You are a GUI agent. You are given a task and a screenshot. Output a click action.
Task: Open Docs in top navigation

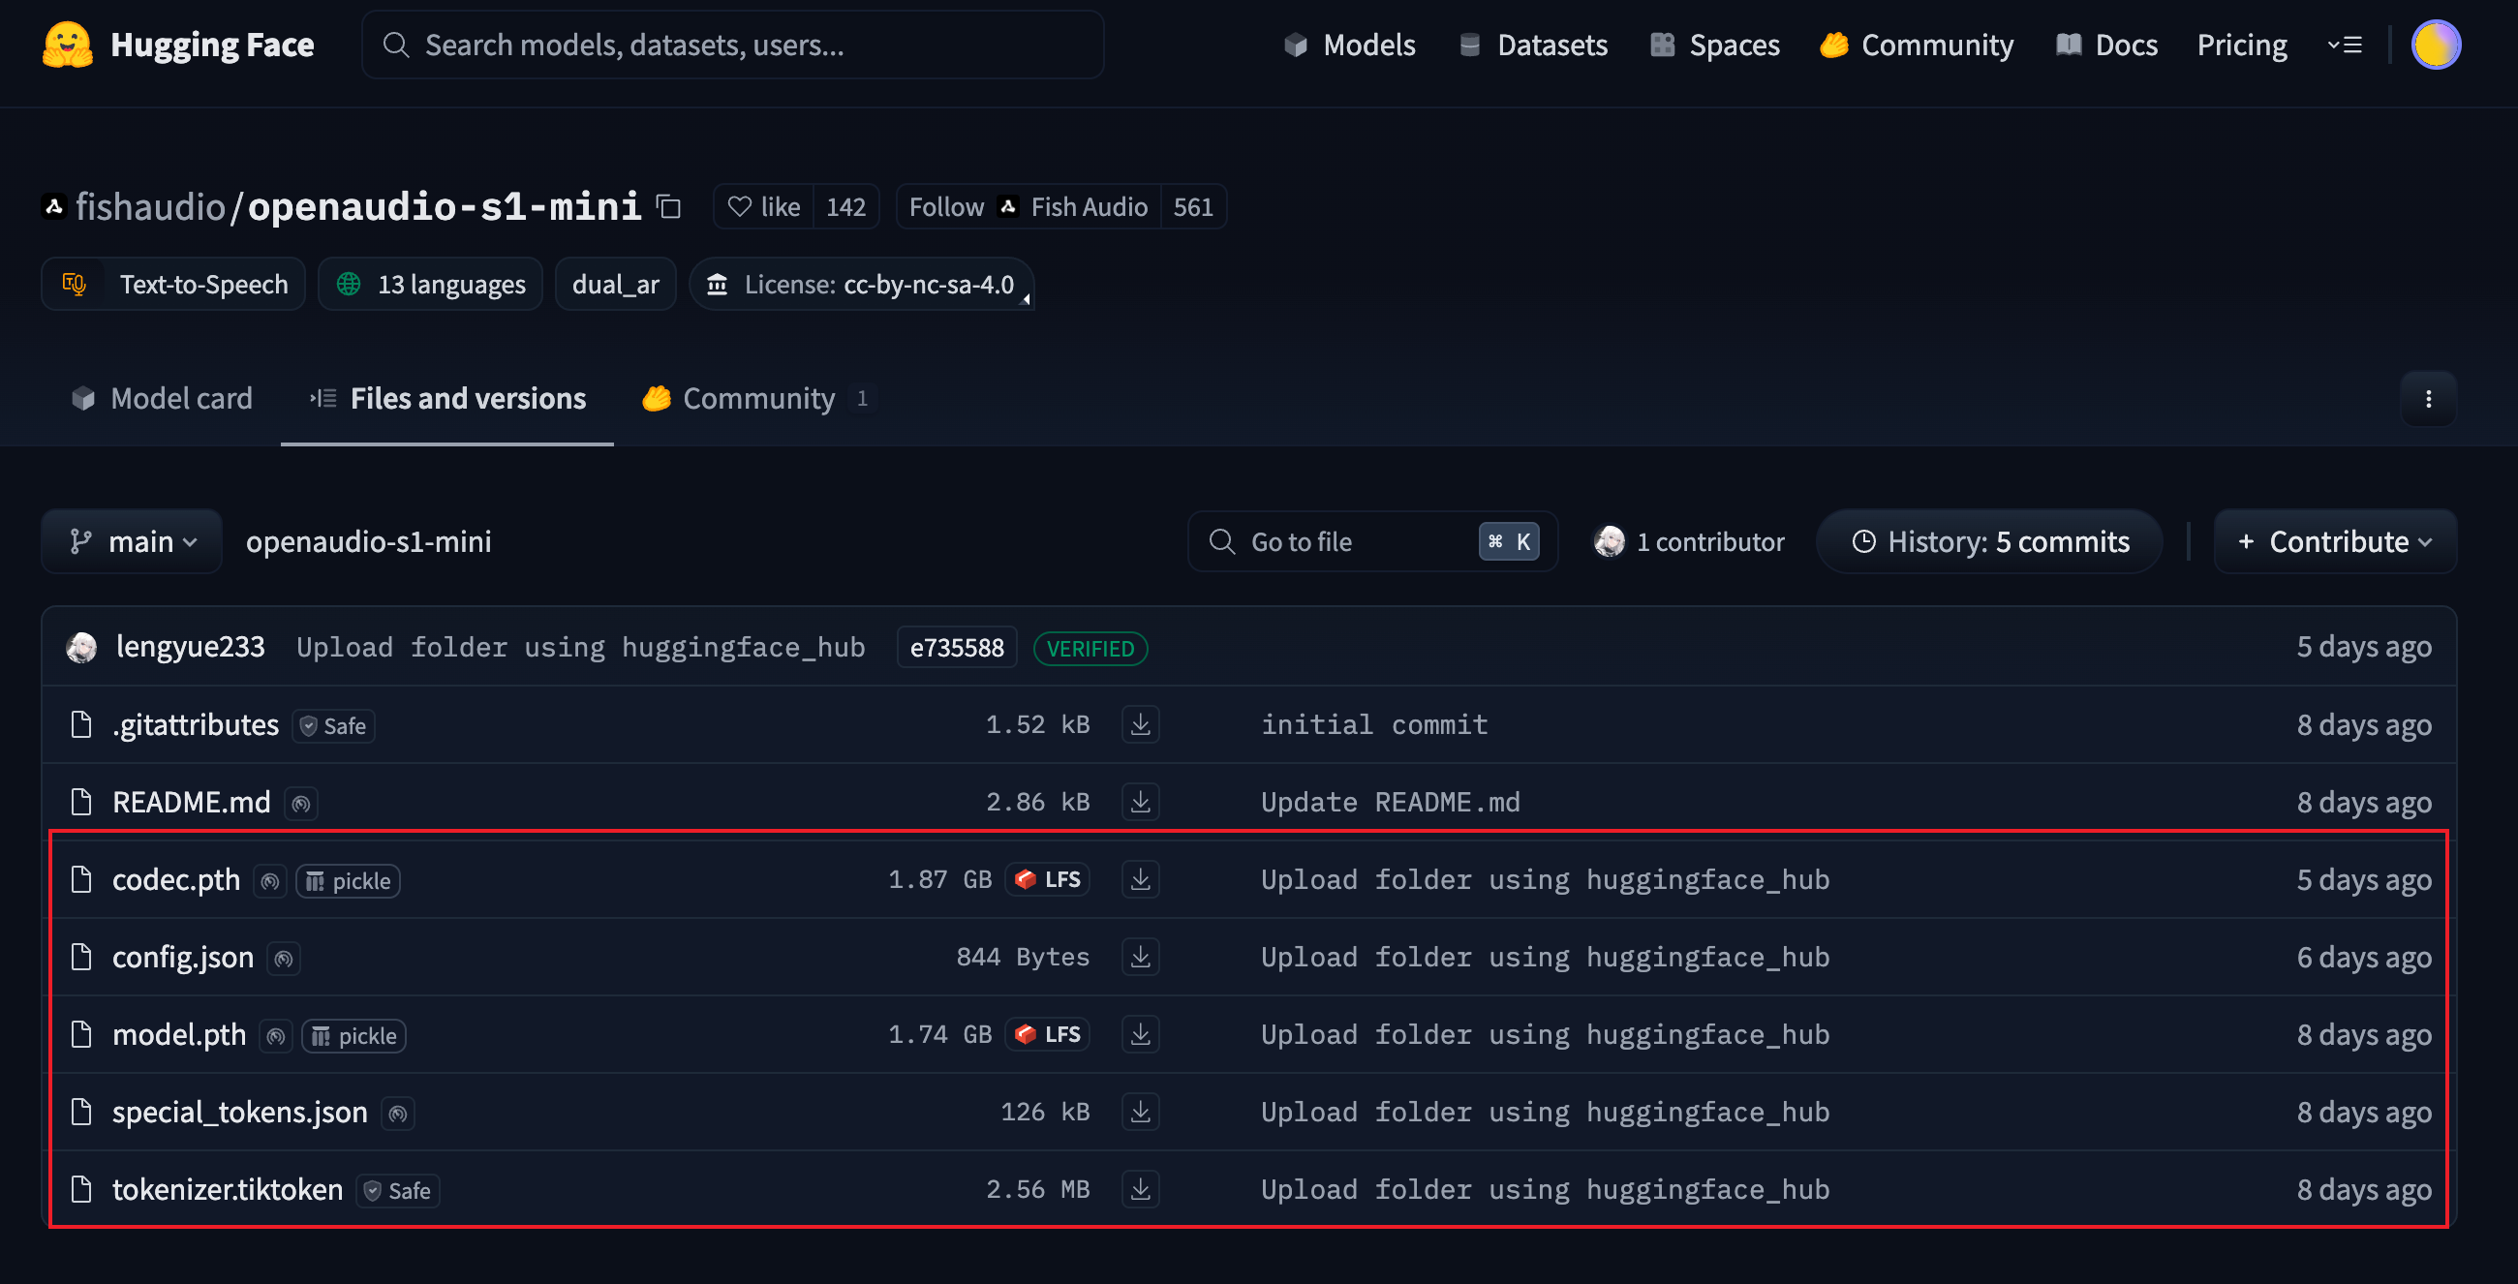[x=2106, y=45]
